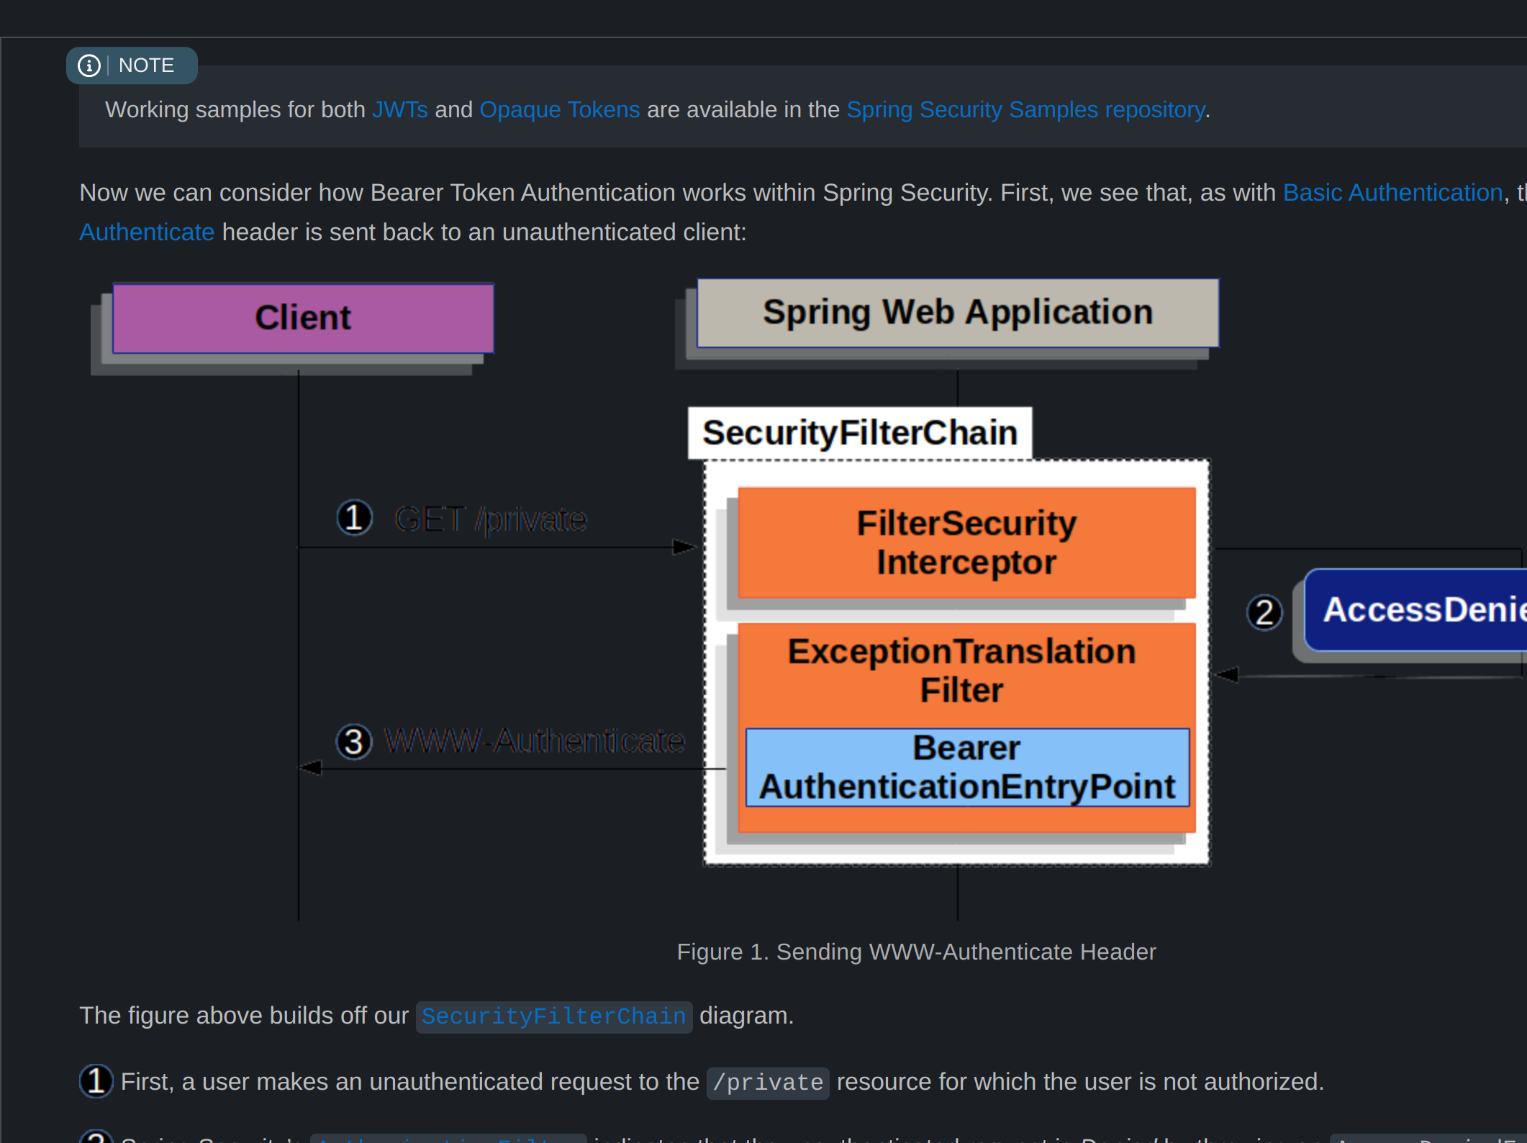Click the Client box in diagram

click(x=303, y=318)
